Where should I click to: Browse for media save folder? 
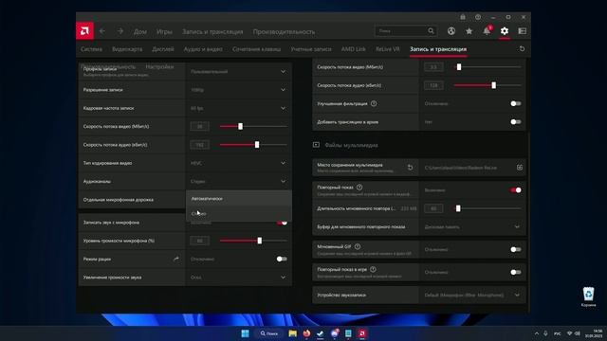(x=520, y=168)
